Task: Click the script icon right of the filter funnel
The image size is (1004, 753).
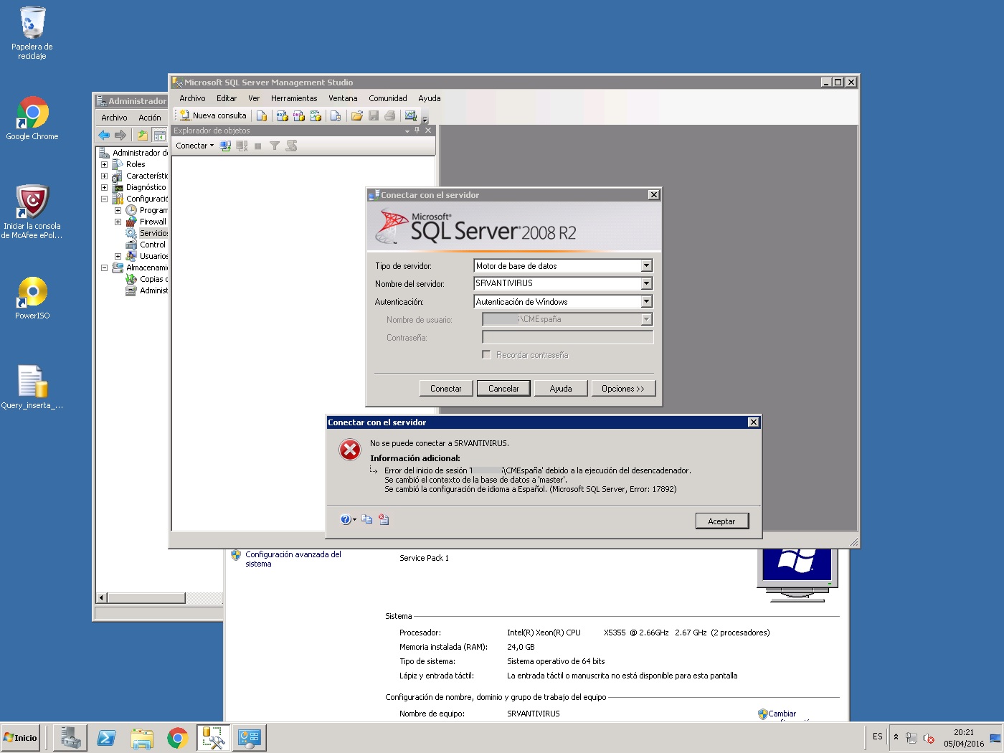Action: [291, 146]
